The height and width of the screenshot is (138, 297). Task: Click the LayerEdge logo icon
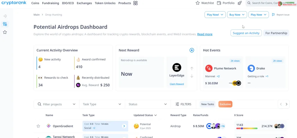[x=177, y=67]
